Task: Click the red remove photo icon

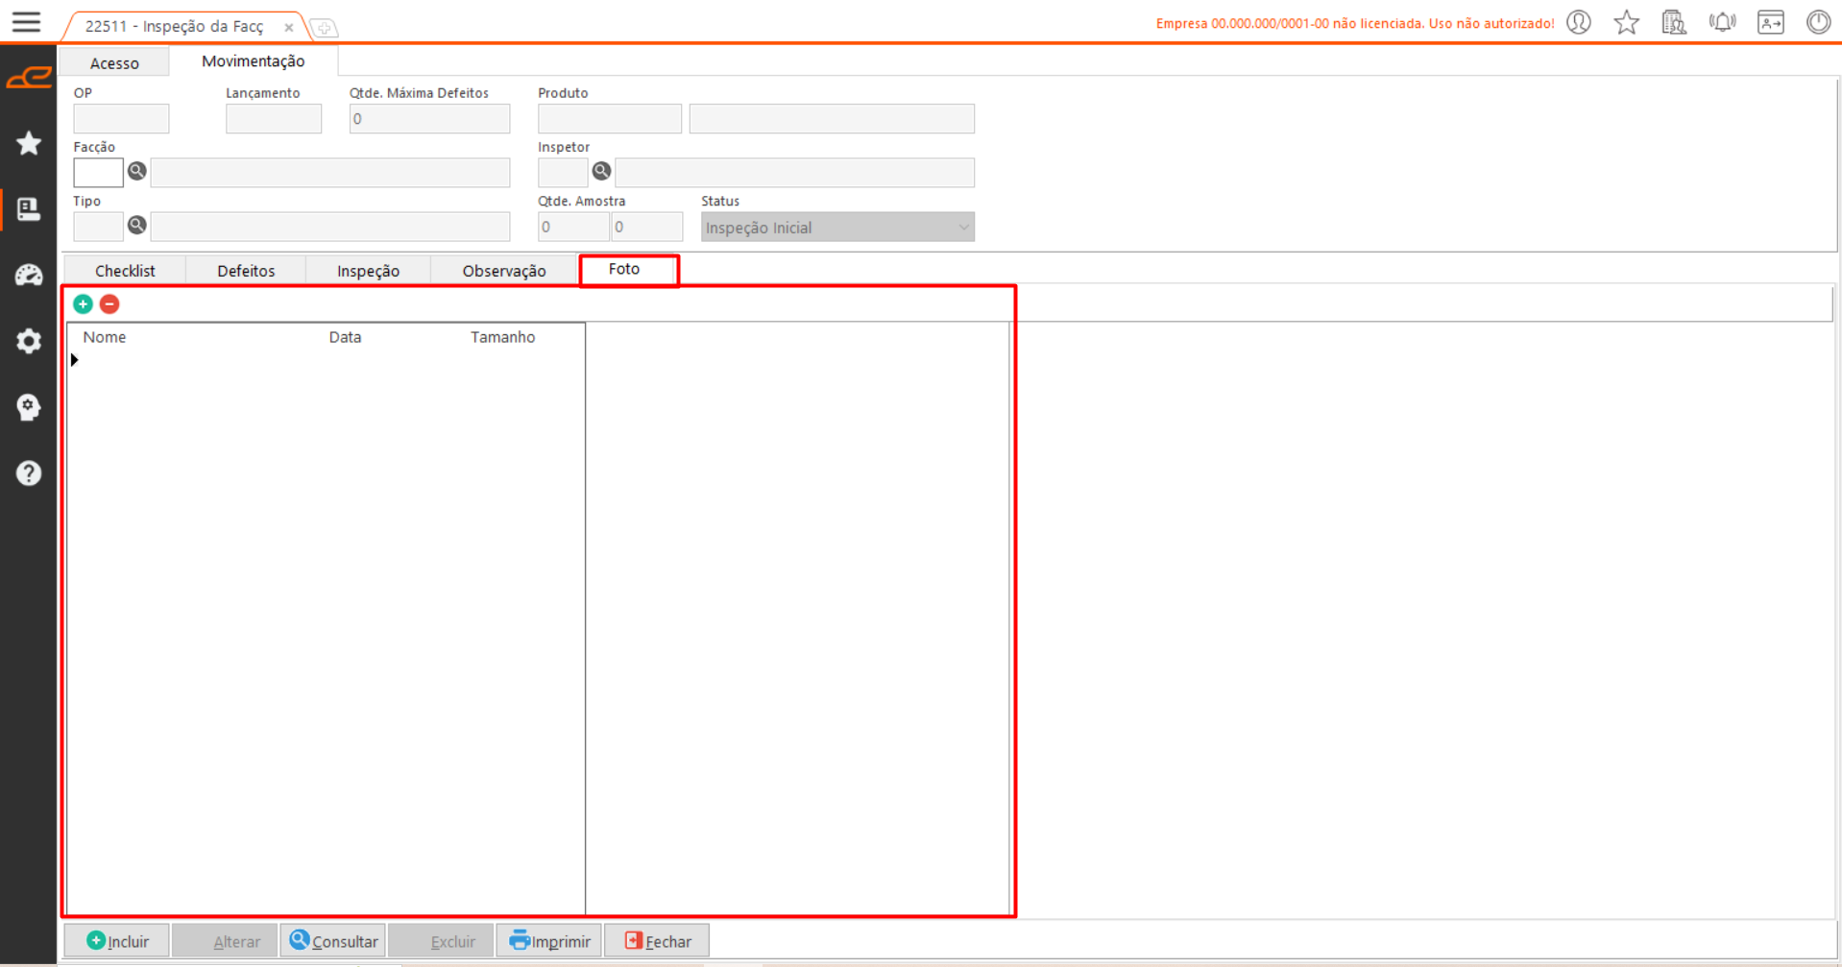Action: point(109,304)
